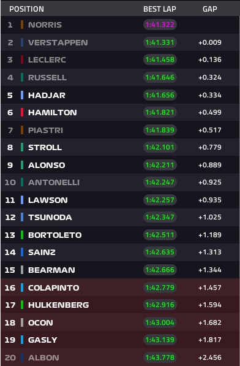The width and height of the screenshot is (240, 366).
Task: Select HADJAR in position 5
Action: point(47,95)
